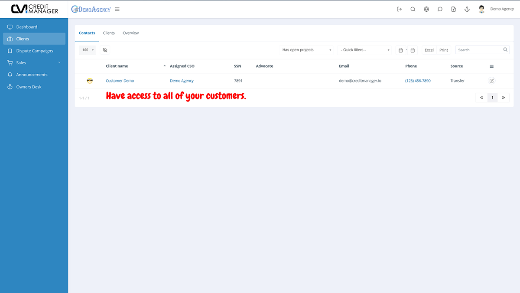Click the edit checkbox icon on Customer Demo row

pos(491,81)
